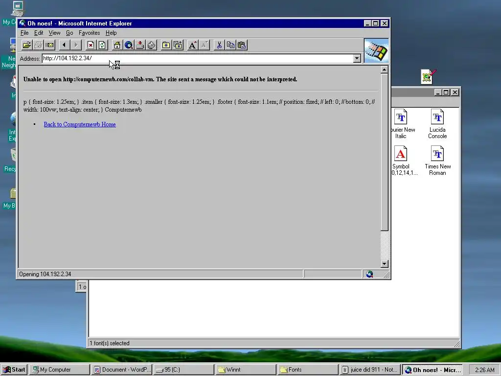This screenshot has height=376, width=501.
Task: Open the View menu
Action: click(x=54, y=33)
